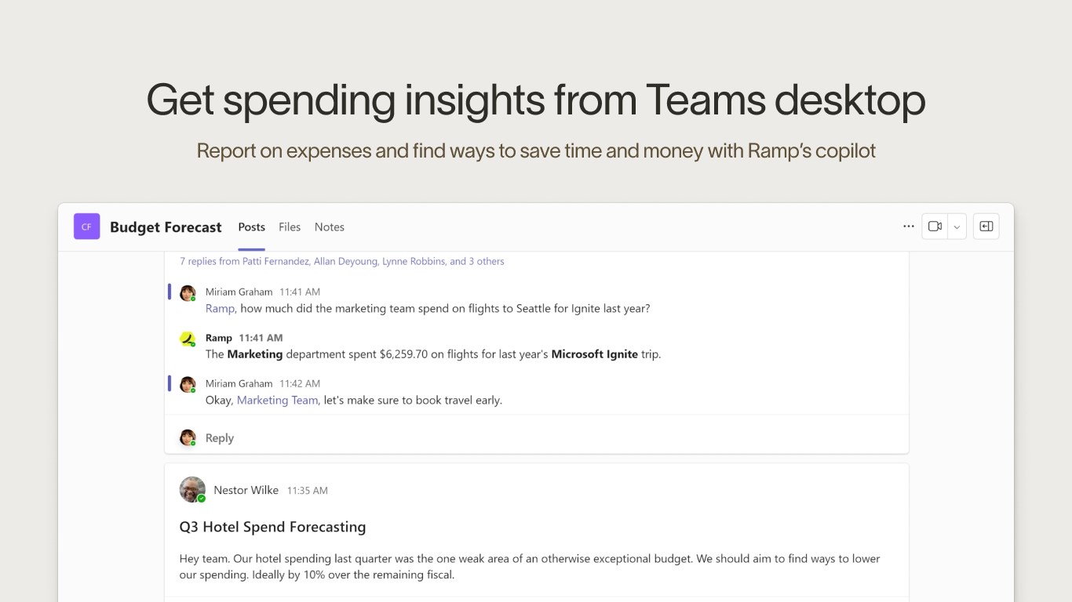The image size is (1072, 602).
Task: Click Miriam Graham's avatar at 11:41 AM
Action: [188, 293]
